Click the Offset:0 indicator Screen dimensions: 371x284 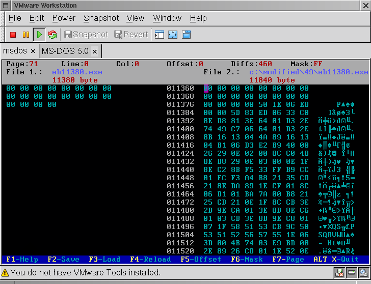click(185, 64)
